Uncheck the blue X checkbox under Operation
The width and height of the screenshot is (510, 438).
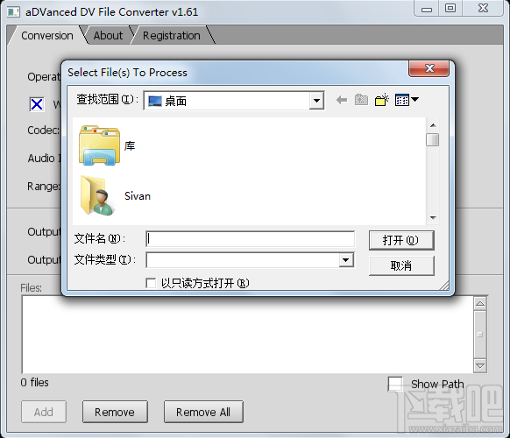37,104
